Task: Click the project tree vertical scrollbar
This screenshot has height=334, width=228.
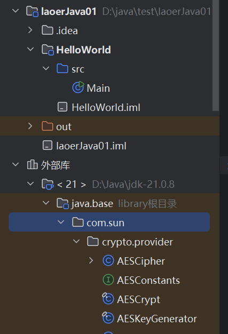Action: (216, 55)
